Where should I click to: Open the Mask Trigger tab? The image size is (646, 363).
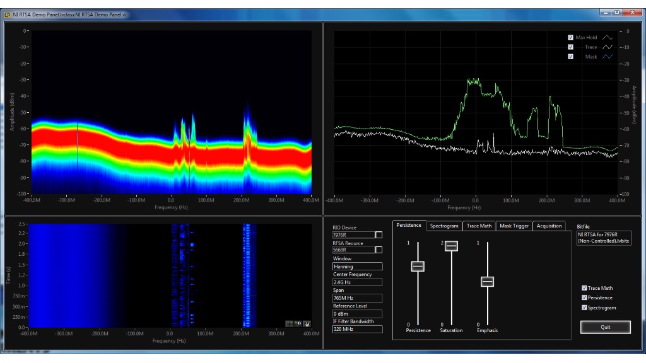[514, 226]
